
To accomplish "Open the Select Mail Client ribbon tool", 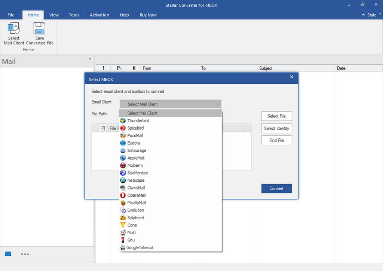I will pyautogui.click(x=13, y=33).
